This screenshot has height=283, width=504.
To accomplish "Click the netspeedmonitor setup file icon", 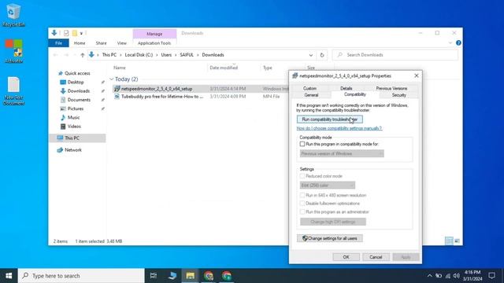I will (x=117, y=89).
